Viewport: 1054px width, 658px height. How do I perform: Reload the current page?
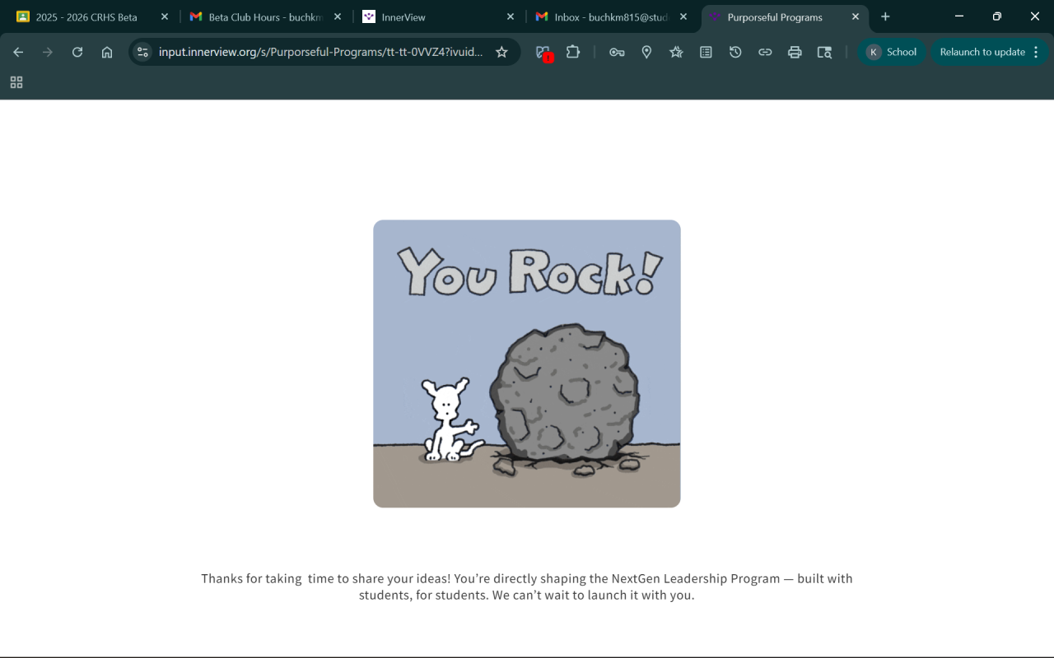[x=77, y=52]
